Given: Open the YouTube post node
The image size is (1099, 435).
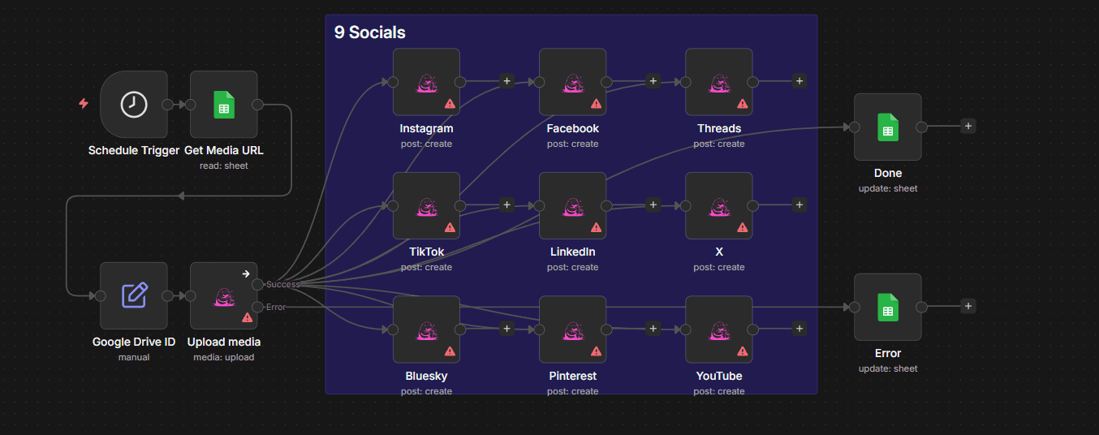Looking at the screenshot, I should [x=719, y=329].
